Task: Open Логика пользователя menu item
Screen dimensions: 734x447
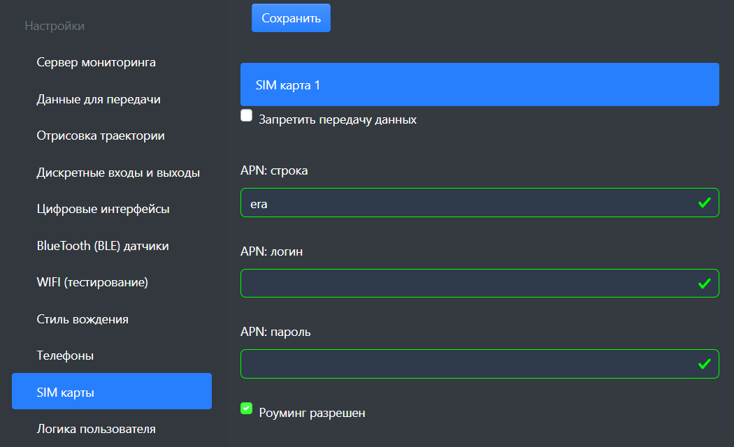Action: click(96, 429)
